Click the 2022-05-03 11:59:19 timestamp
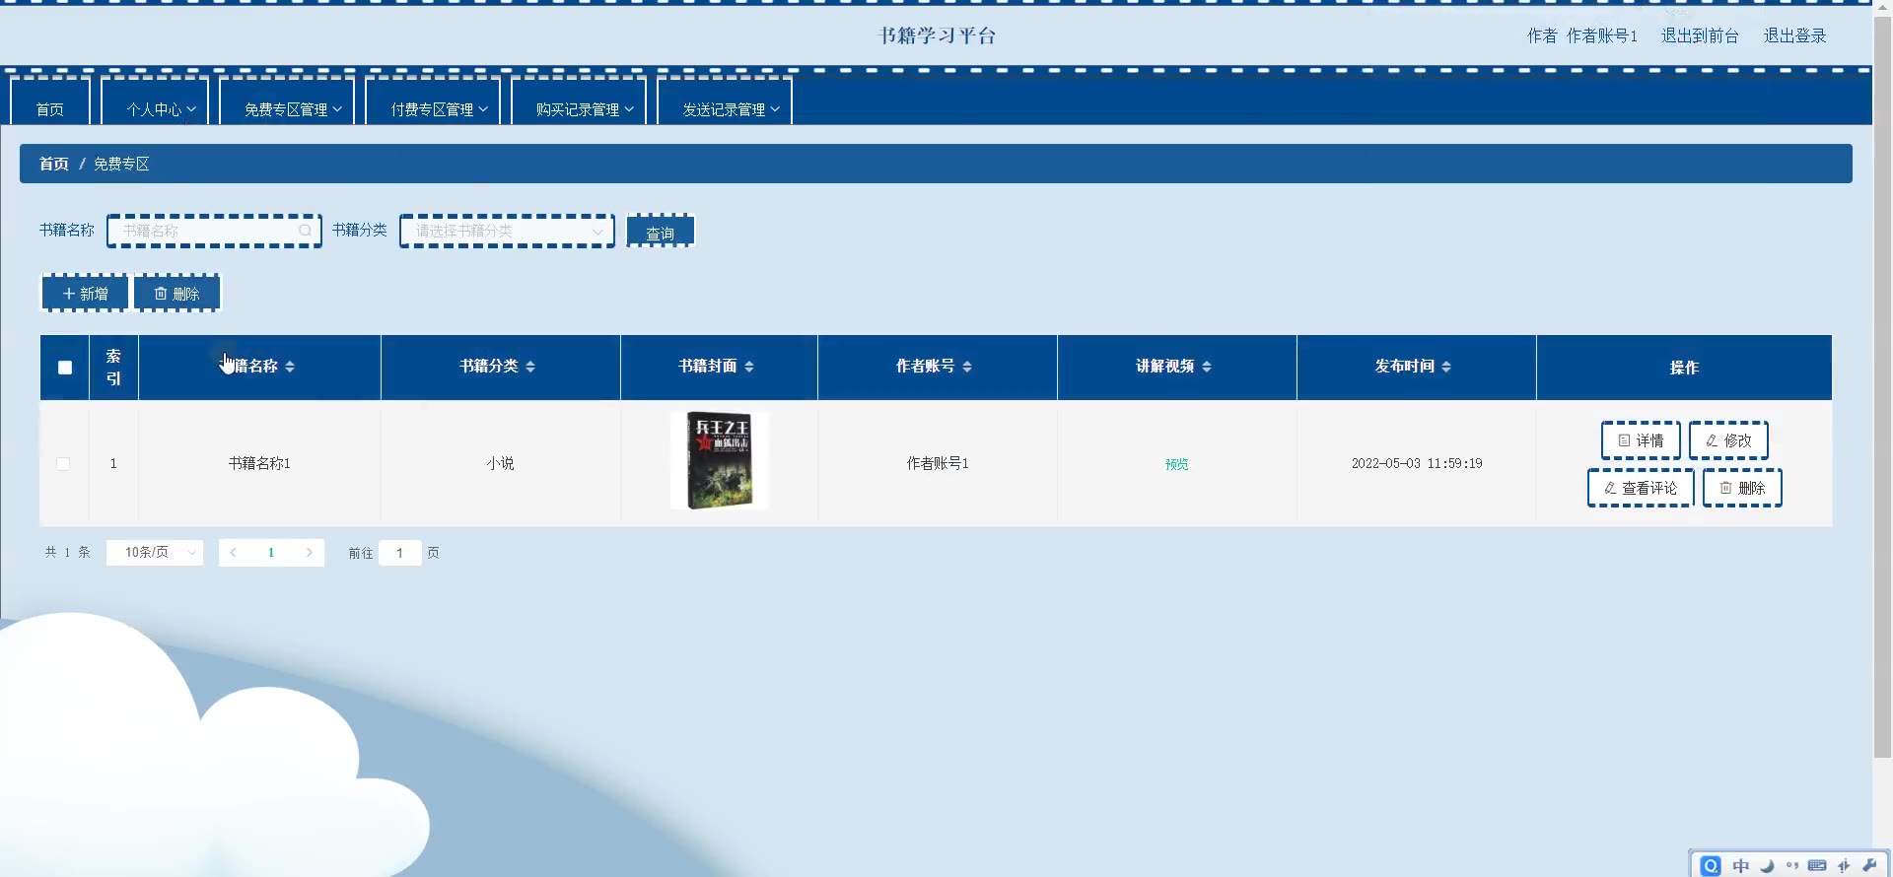The image size is (1893, 877). [1417, 463]
